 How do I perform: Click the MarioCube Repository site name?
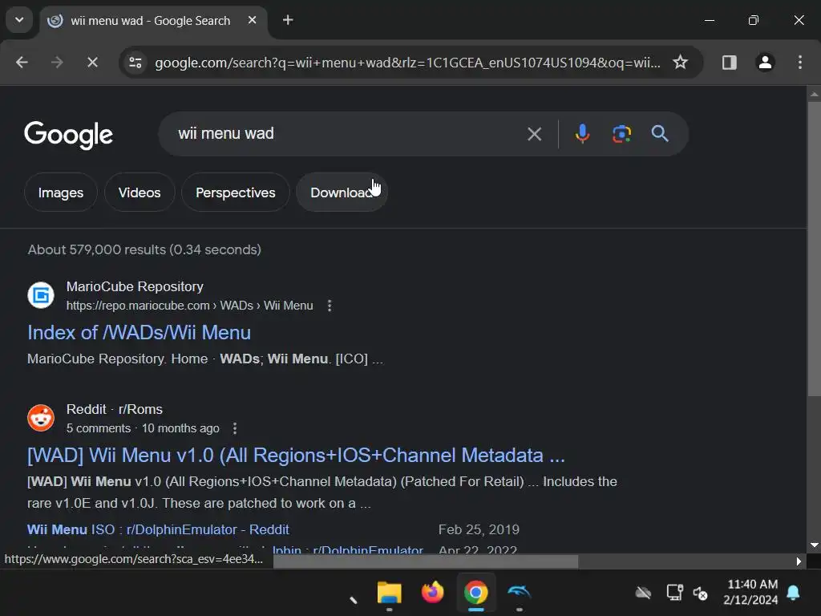point(135,286)
